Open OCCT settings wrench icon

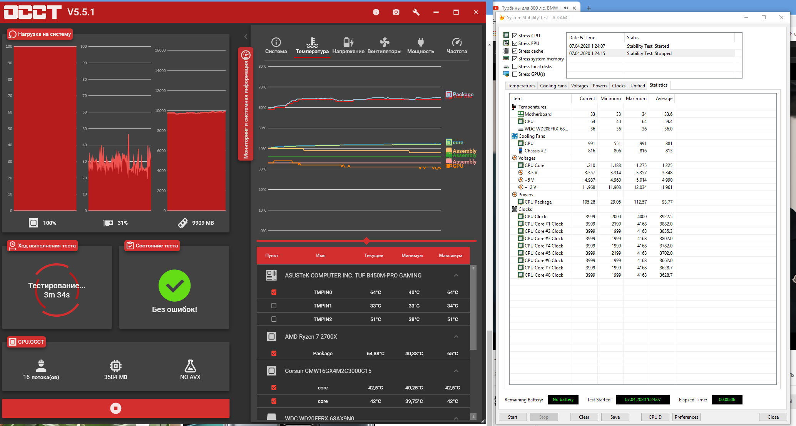coord(416,12)
